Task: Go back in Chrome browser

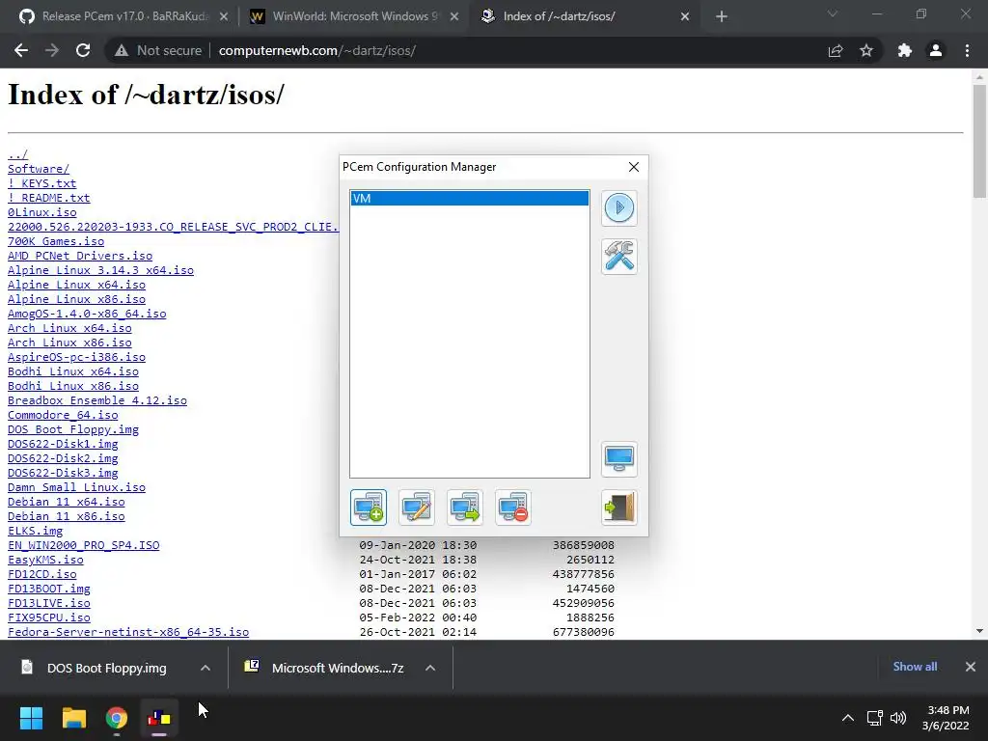Action: (x=21, y=50)
